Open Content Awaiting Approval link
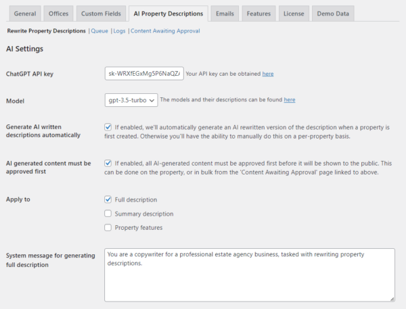Viewport: 406px width, 309px height. (x=165, y=31)
